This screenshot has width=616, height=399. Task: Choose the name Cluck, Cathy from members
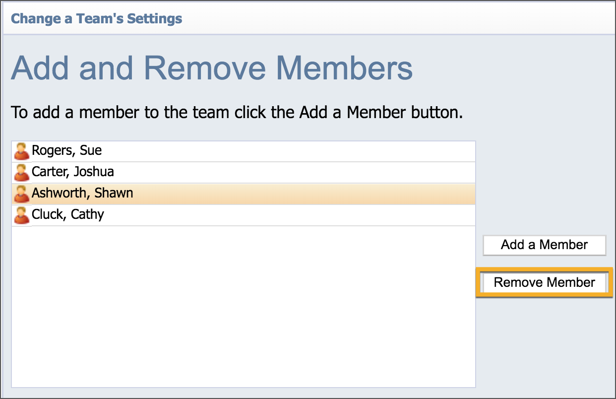[x=67, y=215]
